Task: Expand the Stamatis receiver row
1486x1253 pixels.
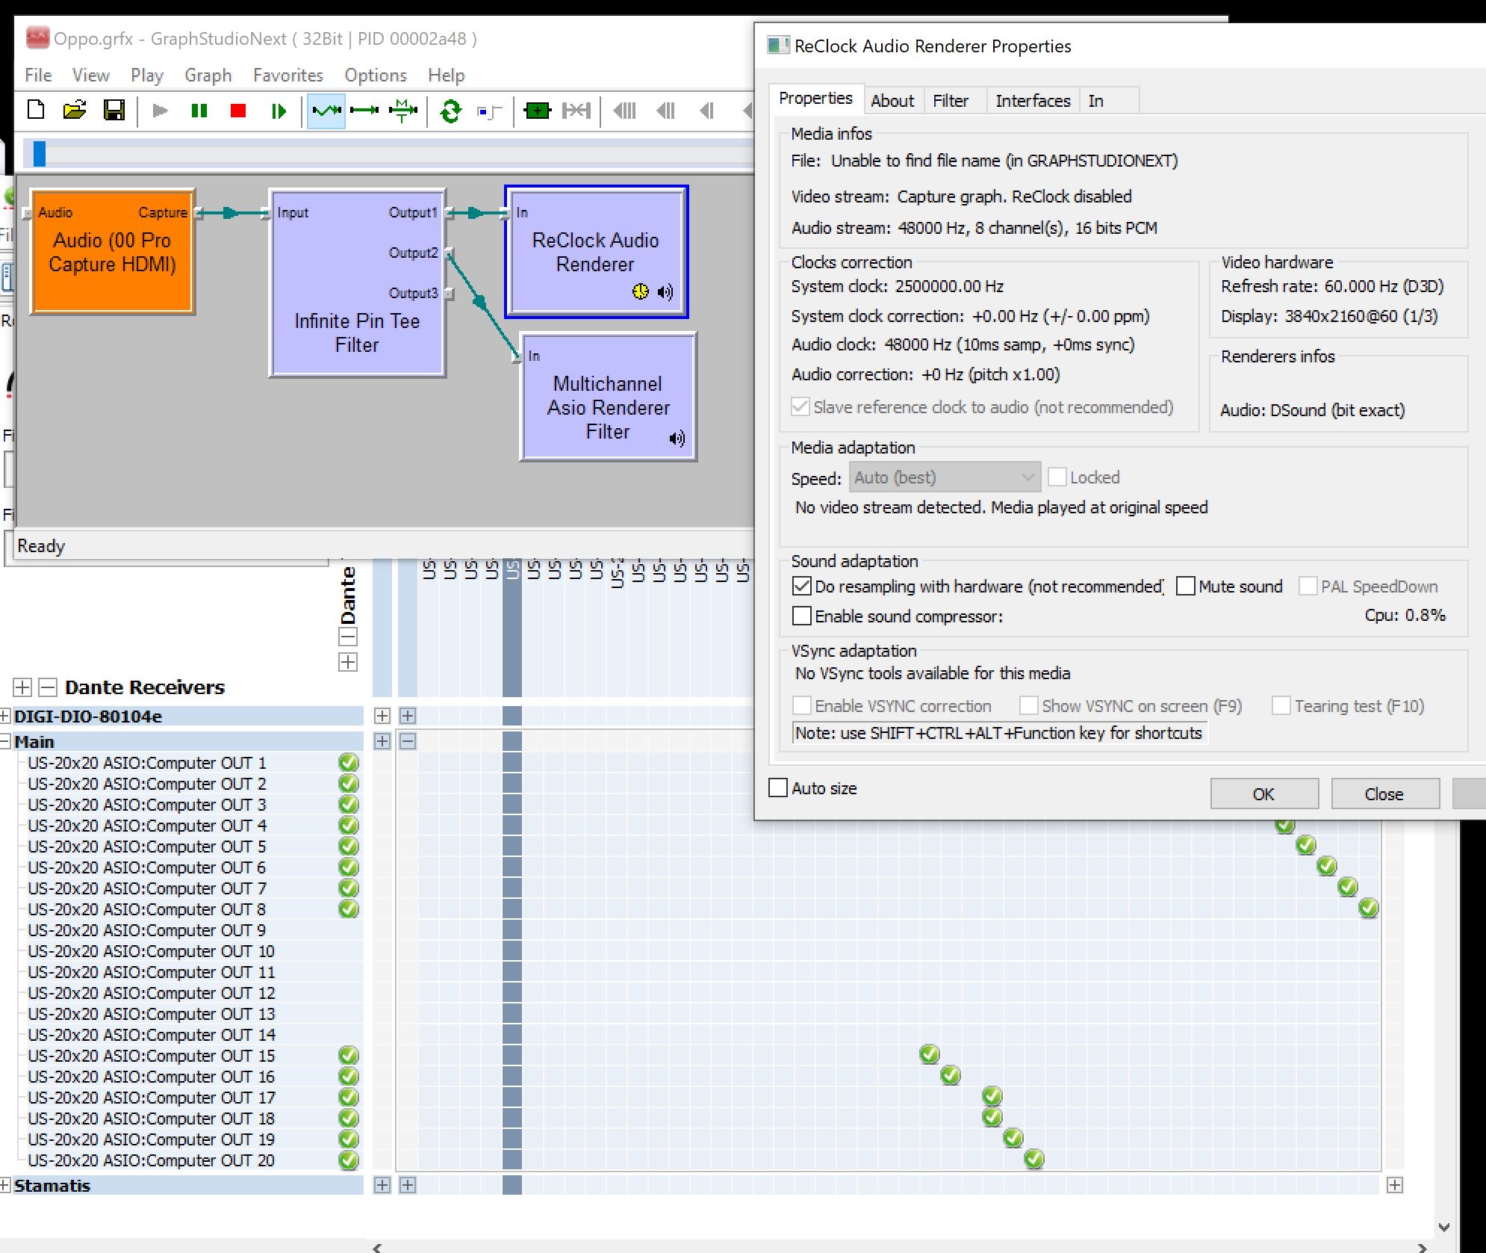Action: click(x=5, y=1186)
